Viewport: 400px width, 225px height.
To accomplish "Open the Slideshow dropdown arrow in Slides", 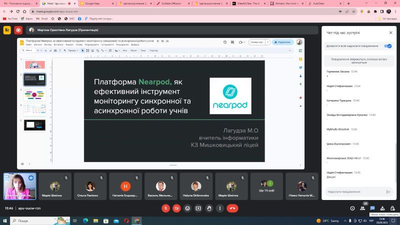I will click(267, 42).
